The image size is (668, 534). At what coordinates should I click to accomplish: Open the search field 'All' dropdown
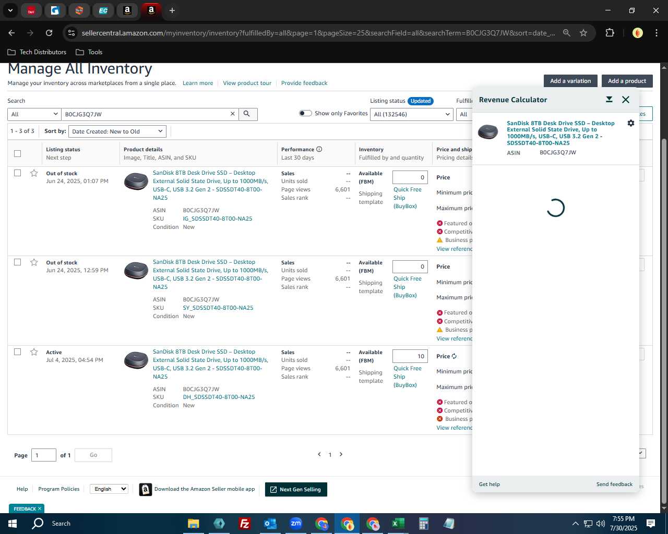pos(34,114)
